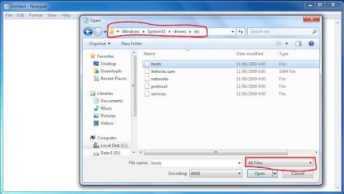Toggle the preview pane icon
The width and height of the screenshot is (344, 194).
coord(298,43)
